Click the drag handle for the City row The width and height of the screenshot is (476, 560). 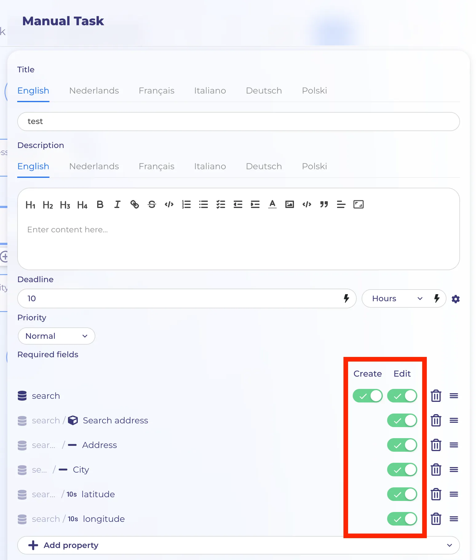(x=454, y=470)
